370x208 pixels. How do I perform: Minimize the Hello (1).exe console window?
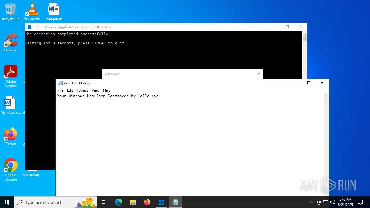tap(274, 27)
